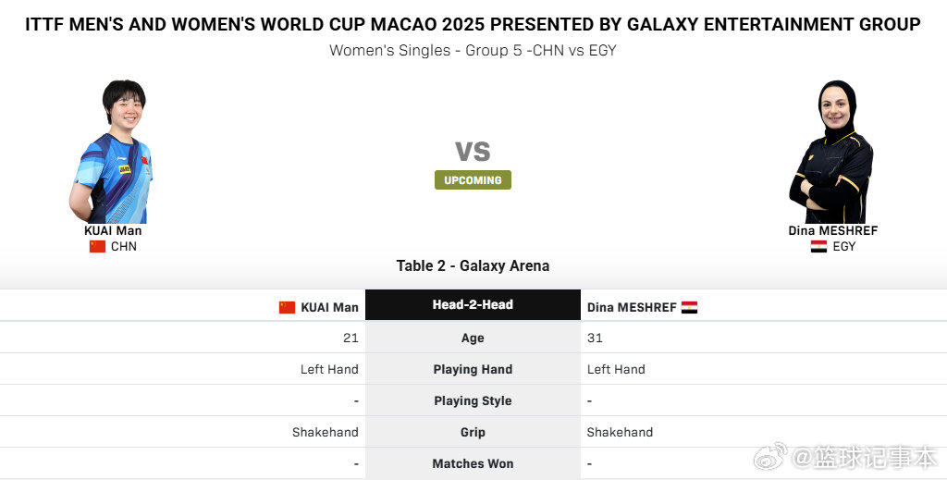Click the China flag beside CHN label

coord(97,247)
